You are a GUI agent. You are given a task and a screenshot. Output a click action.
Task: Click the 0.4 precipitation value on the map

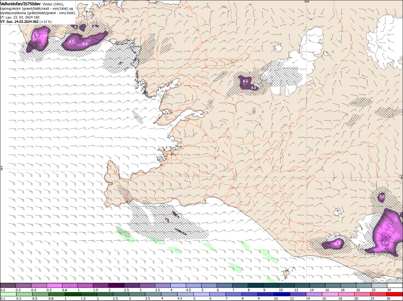click(x=245, y=81)
